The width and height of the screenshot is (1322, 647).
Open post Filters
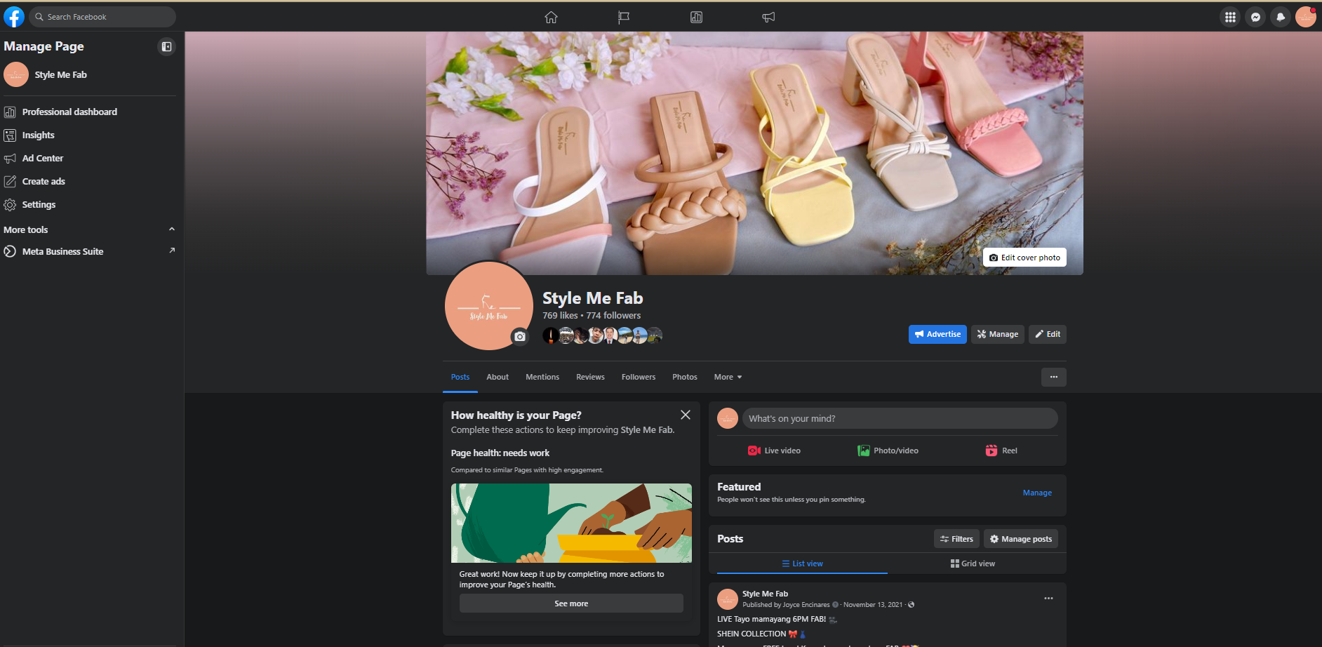point(956,539)
